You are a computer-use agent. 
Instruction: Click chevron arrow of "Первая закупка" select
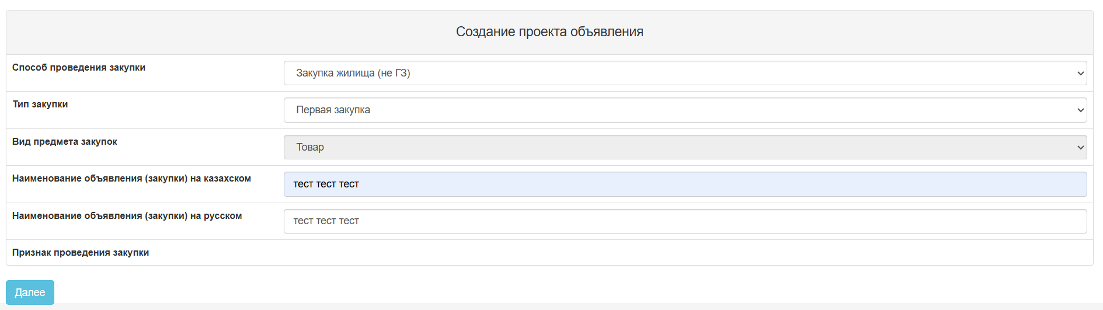(x=1080, y=110)
